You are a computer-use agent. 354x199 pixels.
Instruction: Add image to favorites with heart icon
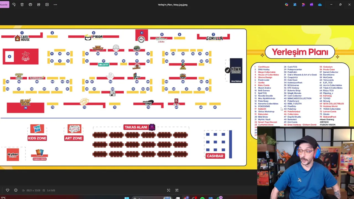[x=7, y=190]
